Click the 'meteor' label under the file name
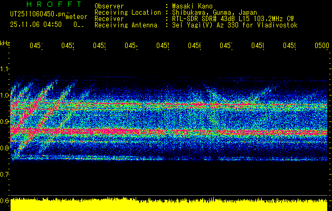The width and height of the screenshot is (332, 211). click(76, 17)
